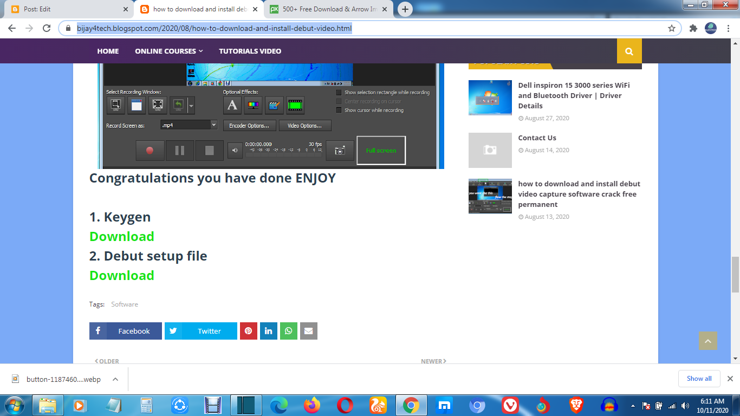Close the downloads bar
740x416 pixels.
coord(730,379)
